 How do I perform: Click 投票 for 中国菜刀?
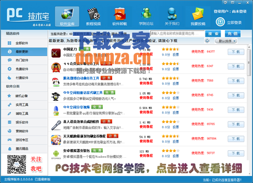[176, 54]
